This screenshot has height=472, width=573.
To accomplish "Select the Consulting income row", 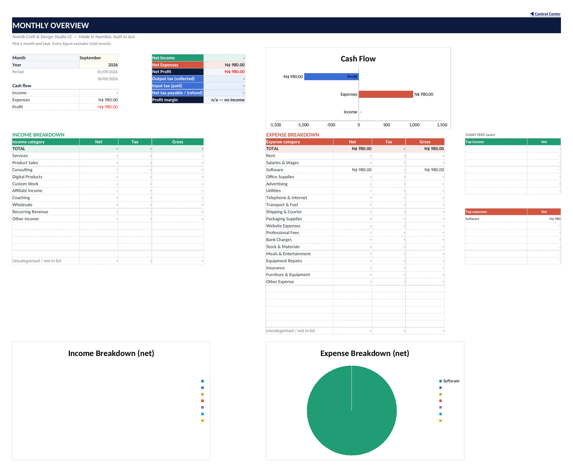I will tap(108, 170).
